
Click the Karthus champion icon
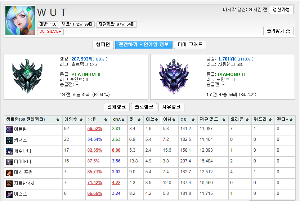click(x=9, y=140)
